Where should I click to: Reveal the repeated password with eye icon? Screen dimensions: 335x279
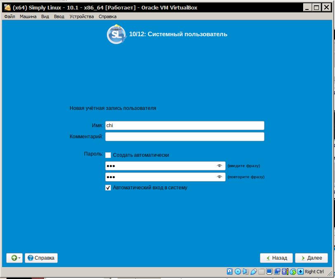coord(219,177)
